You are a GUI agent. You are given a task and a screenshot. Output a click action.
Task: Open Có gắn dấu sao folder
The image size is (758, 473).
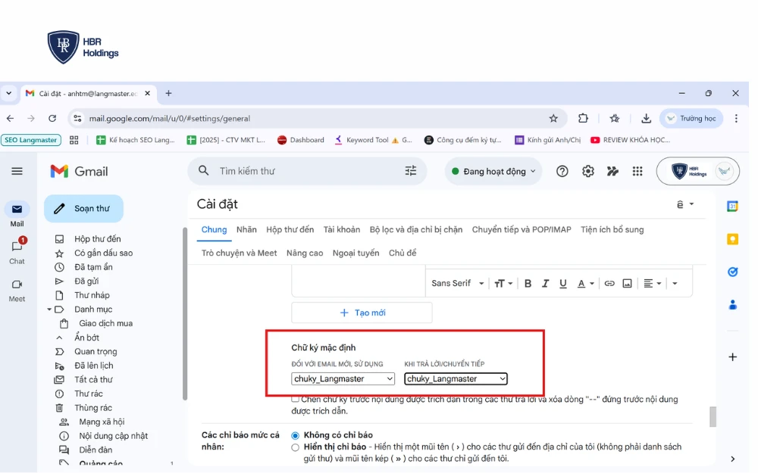(x=103, y=253)
